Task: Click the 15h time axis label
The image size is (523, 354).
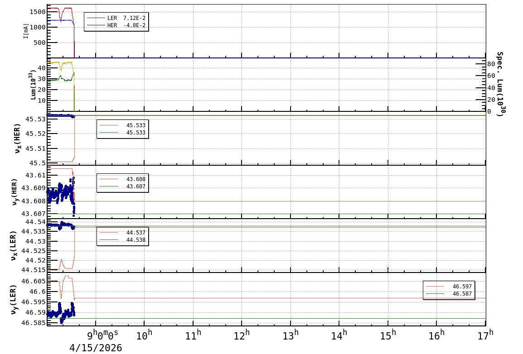Action: (x=388, y=335)
